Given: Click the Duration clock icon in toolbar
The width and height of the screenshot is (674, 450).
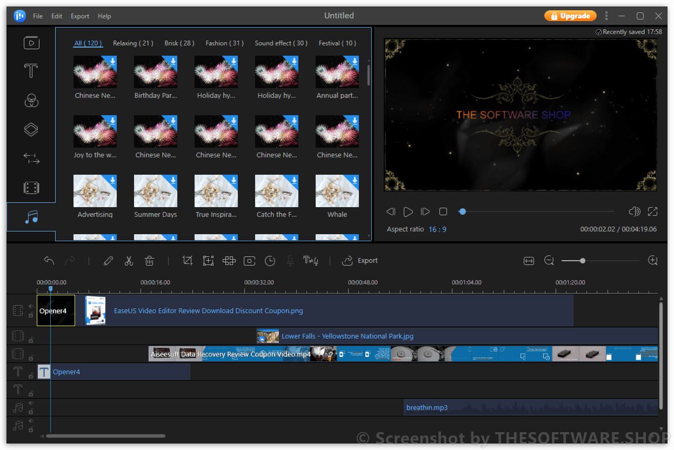Looking at the screenshot, I should pos(270,261).
